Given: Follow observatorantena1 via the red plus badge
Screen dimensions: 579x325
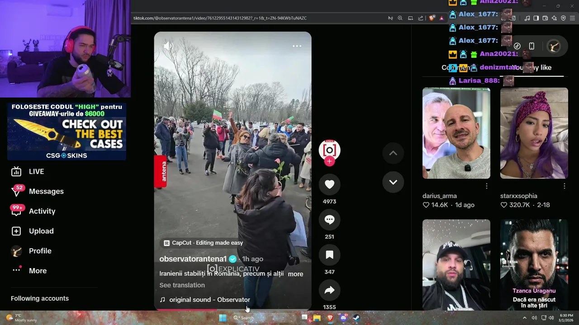Looking at the screenshot, I should click(x=329, y=162).
